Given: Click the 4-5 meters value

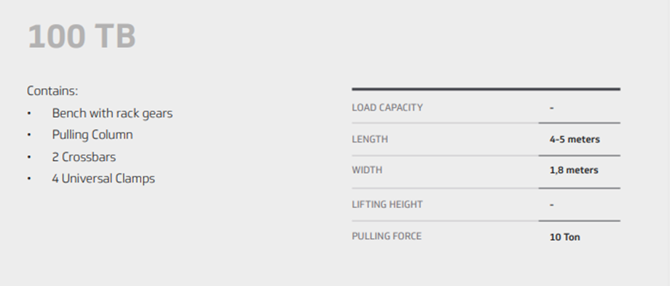Looking at the screenshot, I should 575,140.
